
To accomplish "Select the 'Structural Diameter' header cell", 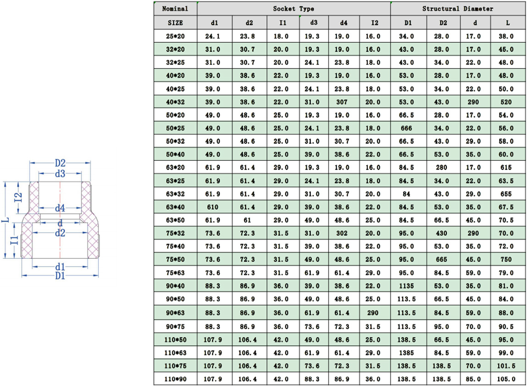I will click(457, 9).
